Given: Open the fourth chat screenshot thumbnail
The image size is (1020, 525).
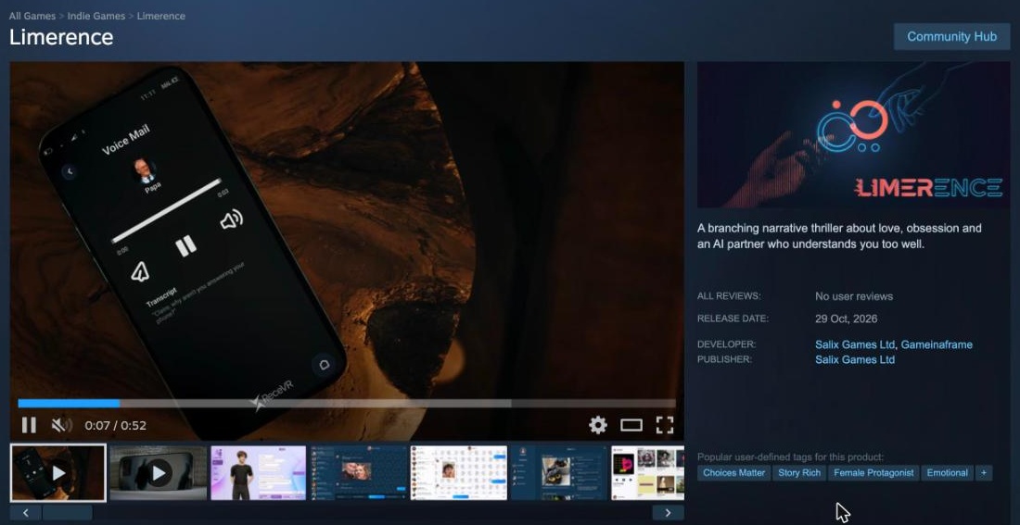Looking at the screenshot, I should (x=359, y=472).
